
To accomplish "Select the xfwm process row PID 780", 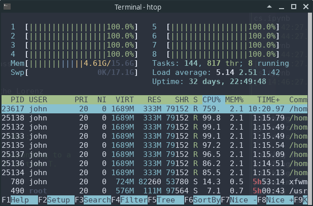I will (154, 182).
